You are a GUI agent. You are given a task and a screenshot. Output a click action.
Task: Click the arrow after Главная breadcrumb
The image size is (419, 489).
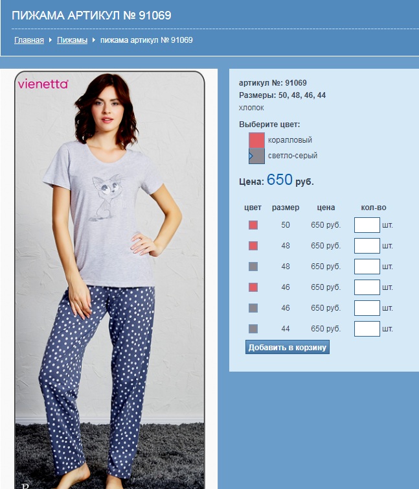click(51, 40)
